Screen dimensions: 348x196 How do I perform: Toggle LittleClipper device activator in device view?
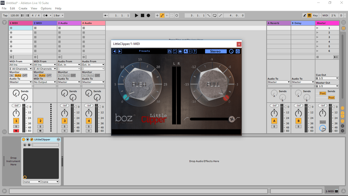coord(24,140)
